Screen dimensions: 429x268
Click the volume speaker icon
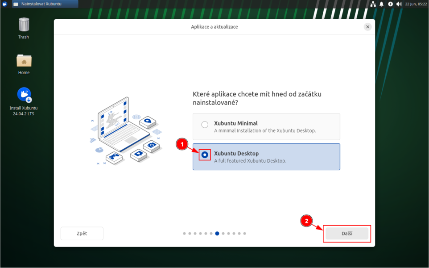point(399,4)
